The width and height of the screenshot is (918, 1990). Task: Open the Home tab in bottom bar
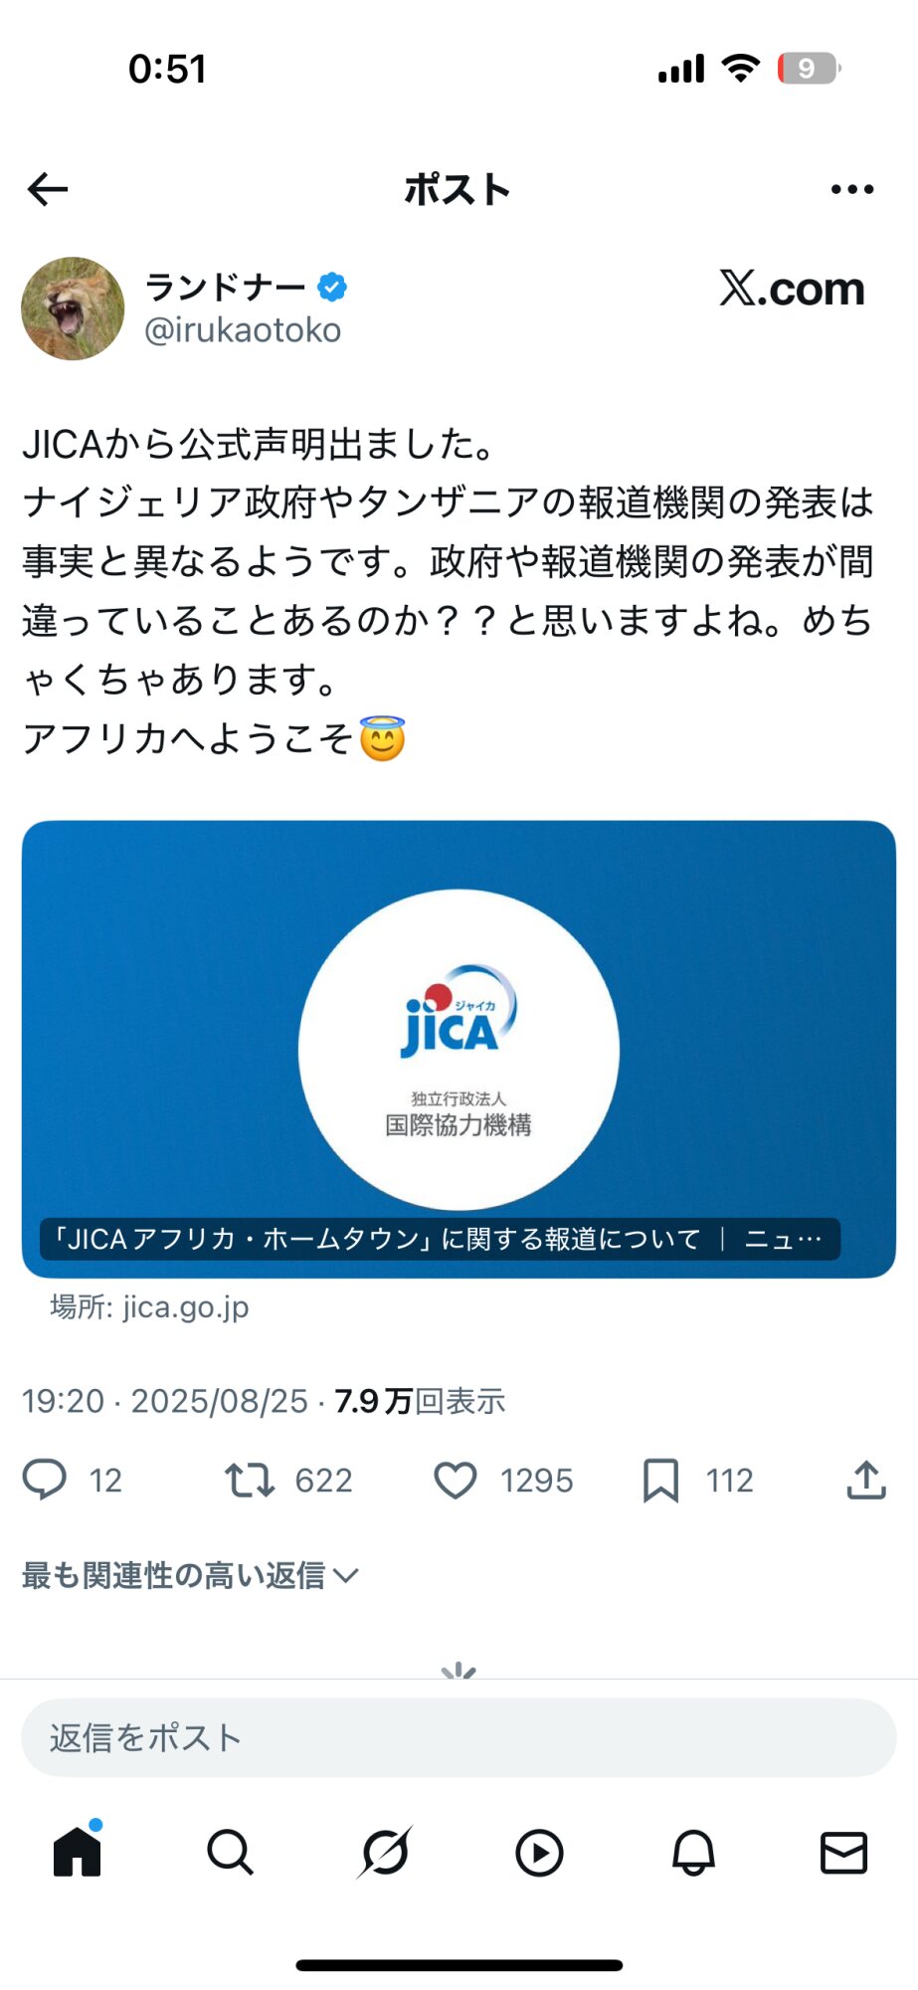pyautogui.click(x=78, y=1851)
